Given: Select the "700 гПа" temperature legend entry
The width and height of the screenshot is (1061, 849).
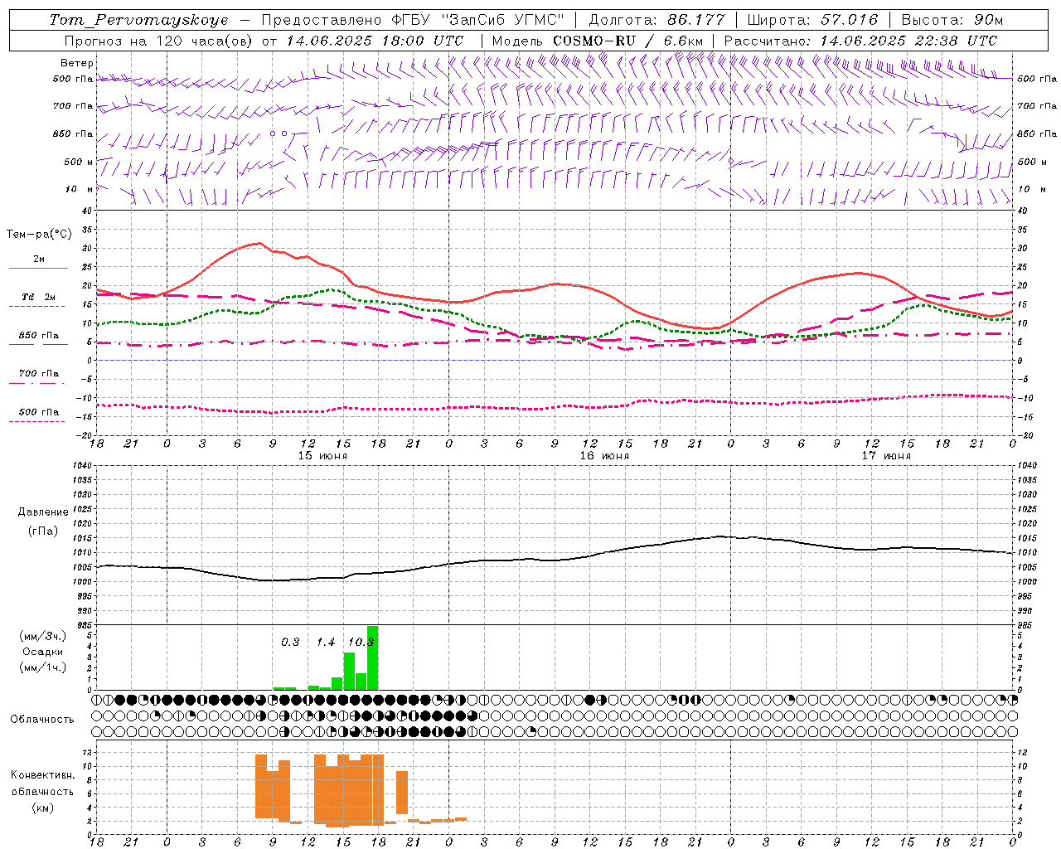Looking at the screenshot, I should point(39,374).
